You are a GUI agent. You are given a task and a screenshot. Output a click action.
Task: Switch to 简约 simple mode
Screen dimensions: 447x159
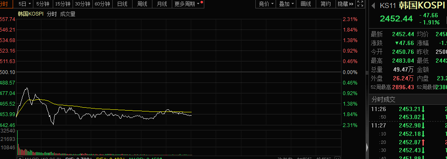(325, 4)
